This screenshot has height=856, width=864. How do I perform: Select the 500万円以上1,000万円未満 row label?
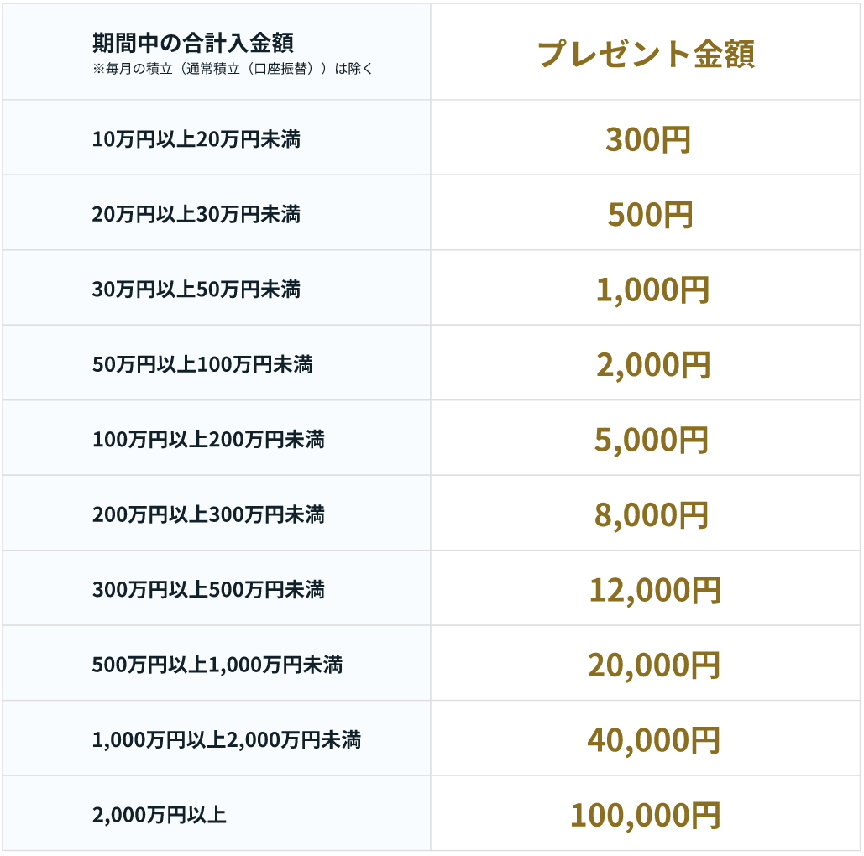pos(217,665)
